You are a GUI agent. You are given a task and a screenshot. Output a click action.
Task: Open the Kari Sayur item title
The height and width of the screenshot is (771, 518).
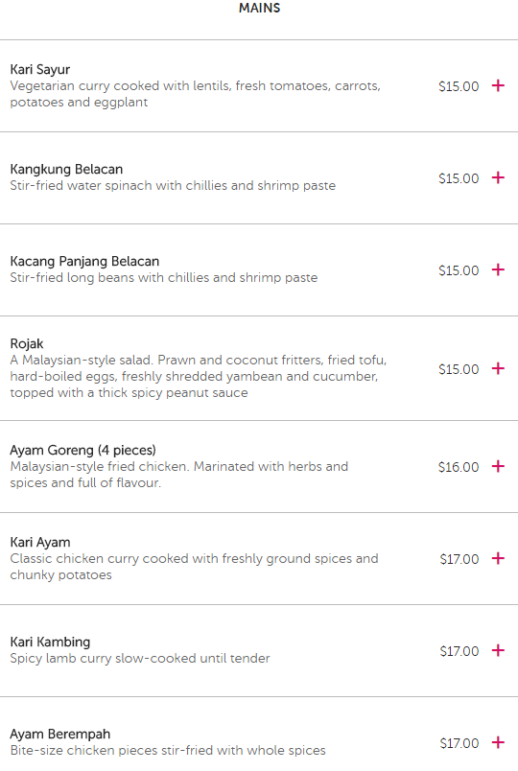pyautogui.click(x=40, y=70)
